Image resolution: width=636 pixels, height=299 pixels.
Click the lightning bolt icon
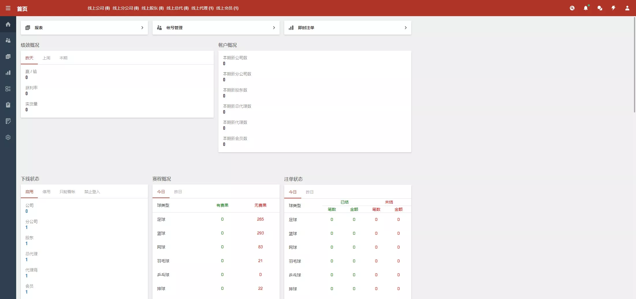coord(613,8)
